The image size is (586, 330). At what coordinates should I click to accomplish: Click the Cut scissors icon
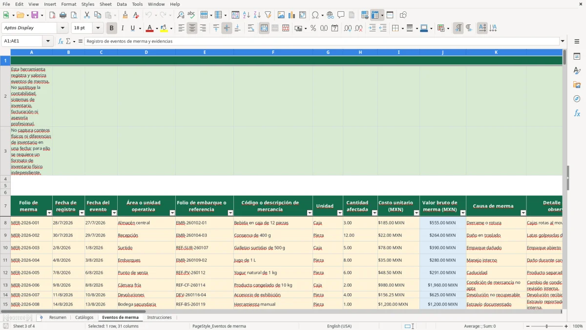click(87, 15)
